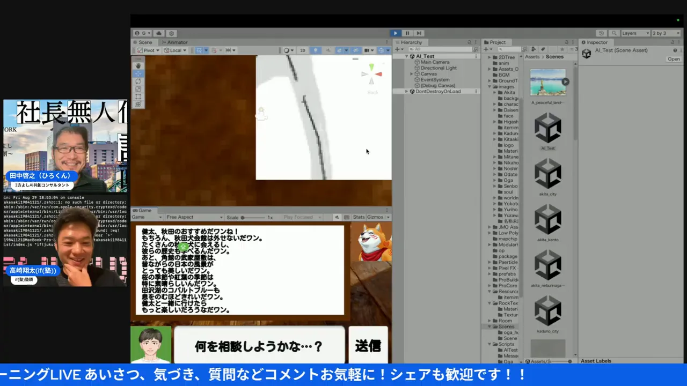687x386 pixels.
Task: Pause the game with the Pause button
Action: coord(407,33)
